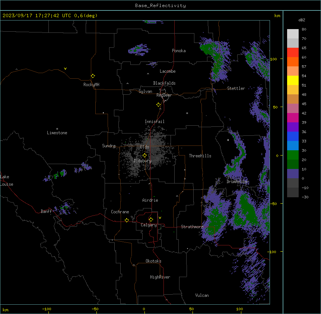Click the -50 tick on the right axis
Viewport: 321px width, 314px height.
pyautogui.click(x=273, y=204)
